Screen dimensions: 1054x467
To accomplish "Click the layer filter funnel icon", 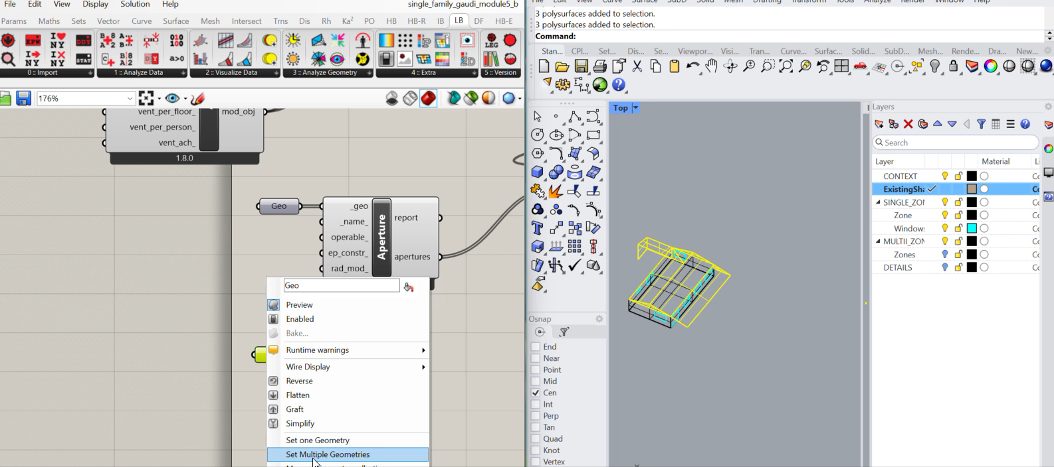I will pos(981,124).
